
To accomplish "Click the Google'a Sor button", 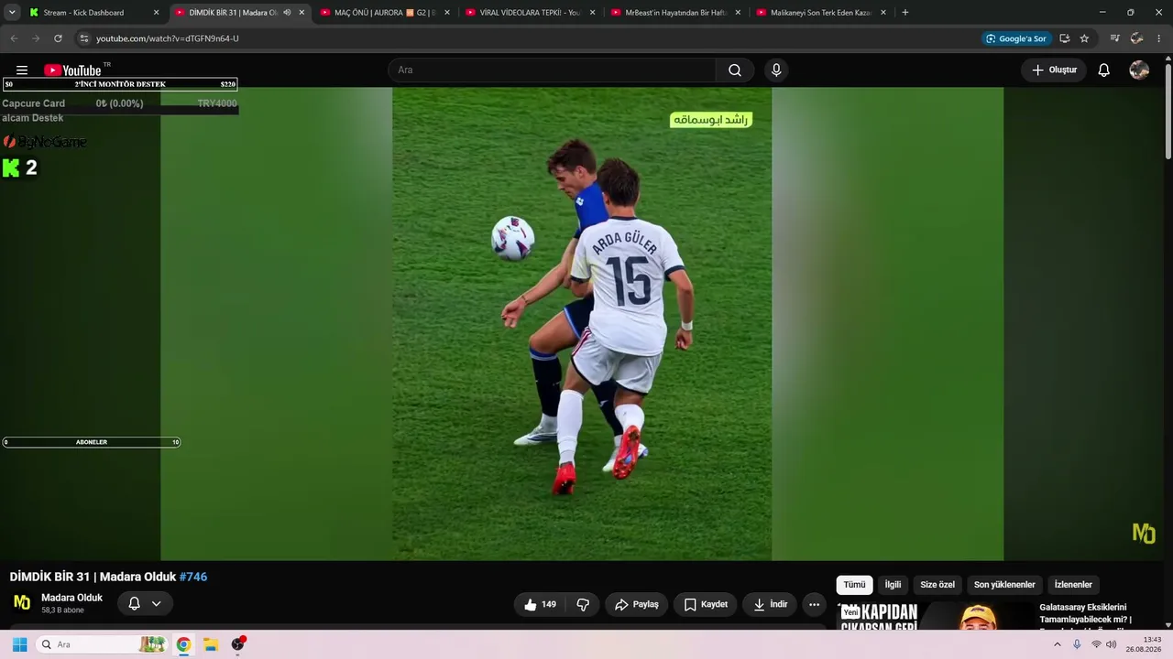I will (x=1015, y=38).
